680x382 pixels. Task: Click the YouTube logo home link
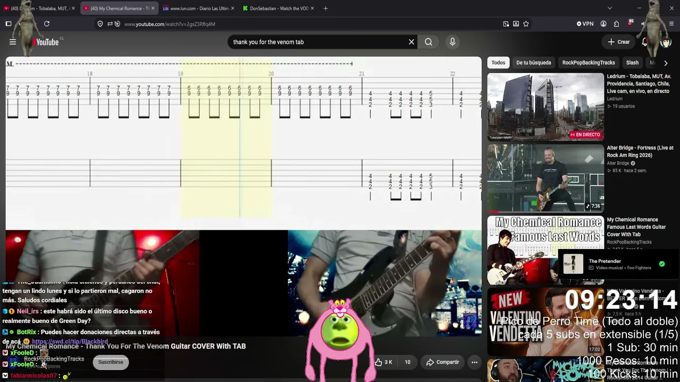[46, 42]
